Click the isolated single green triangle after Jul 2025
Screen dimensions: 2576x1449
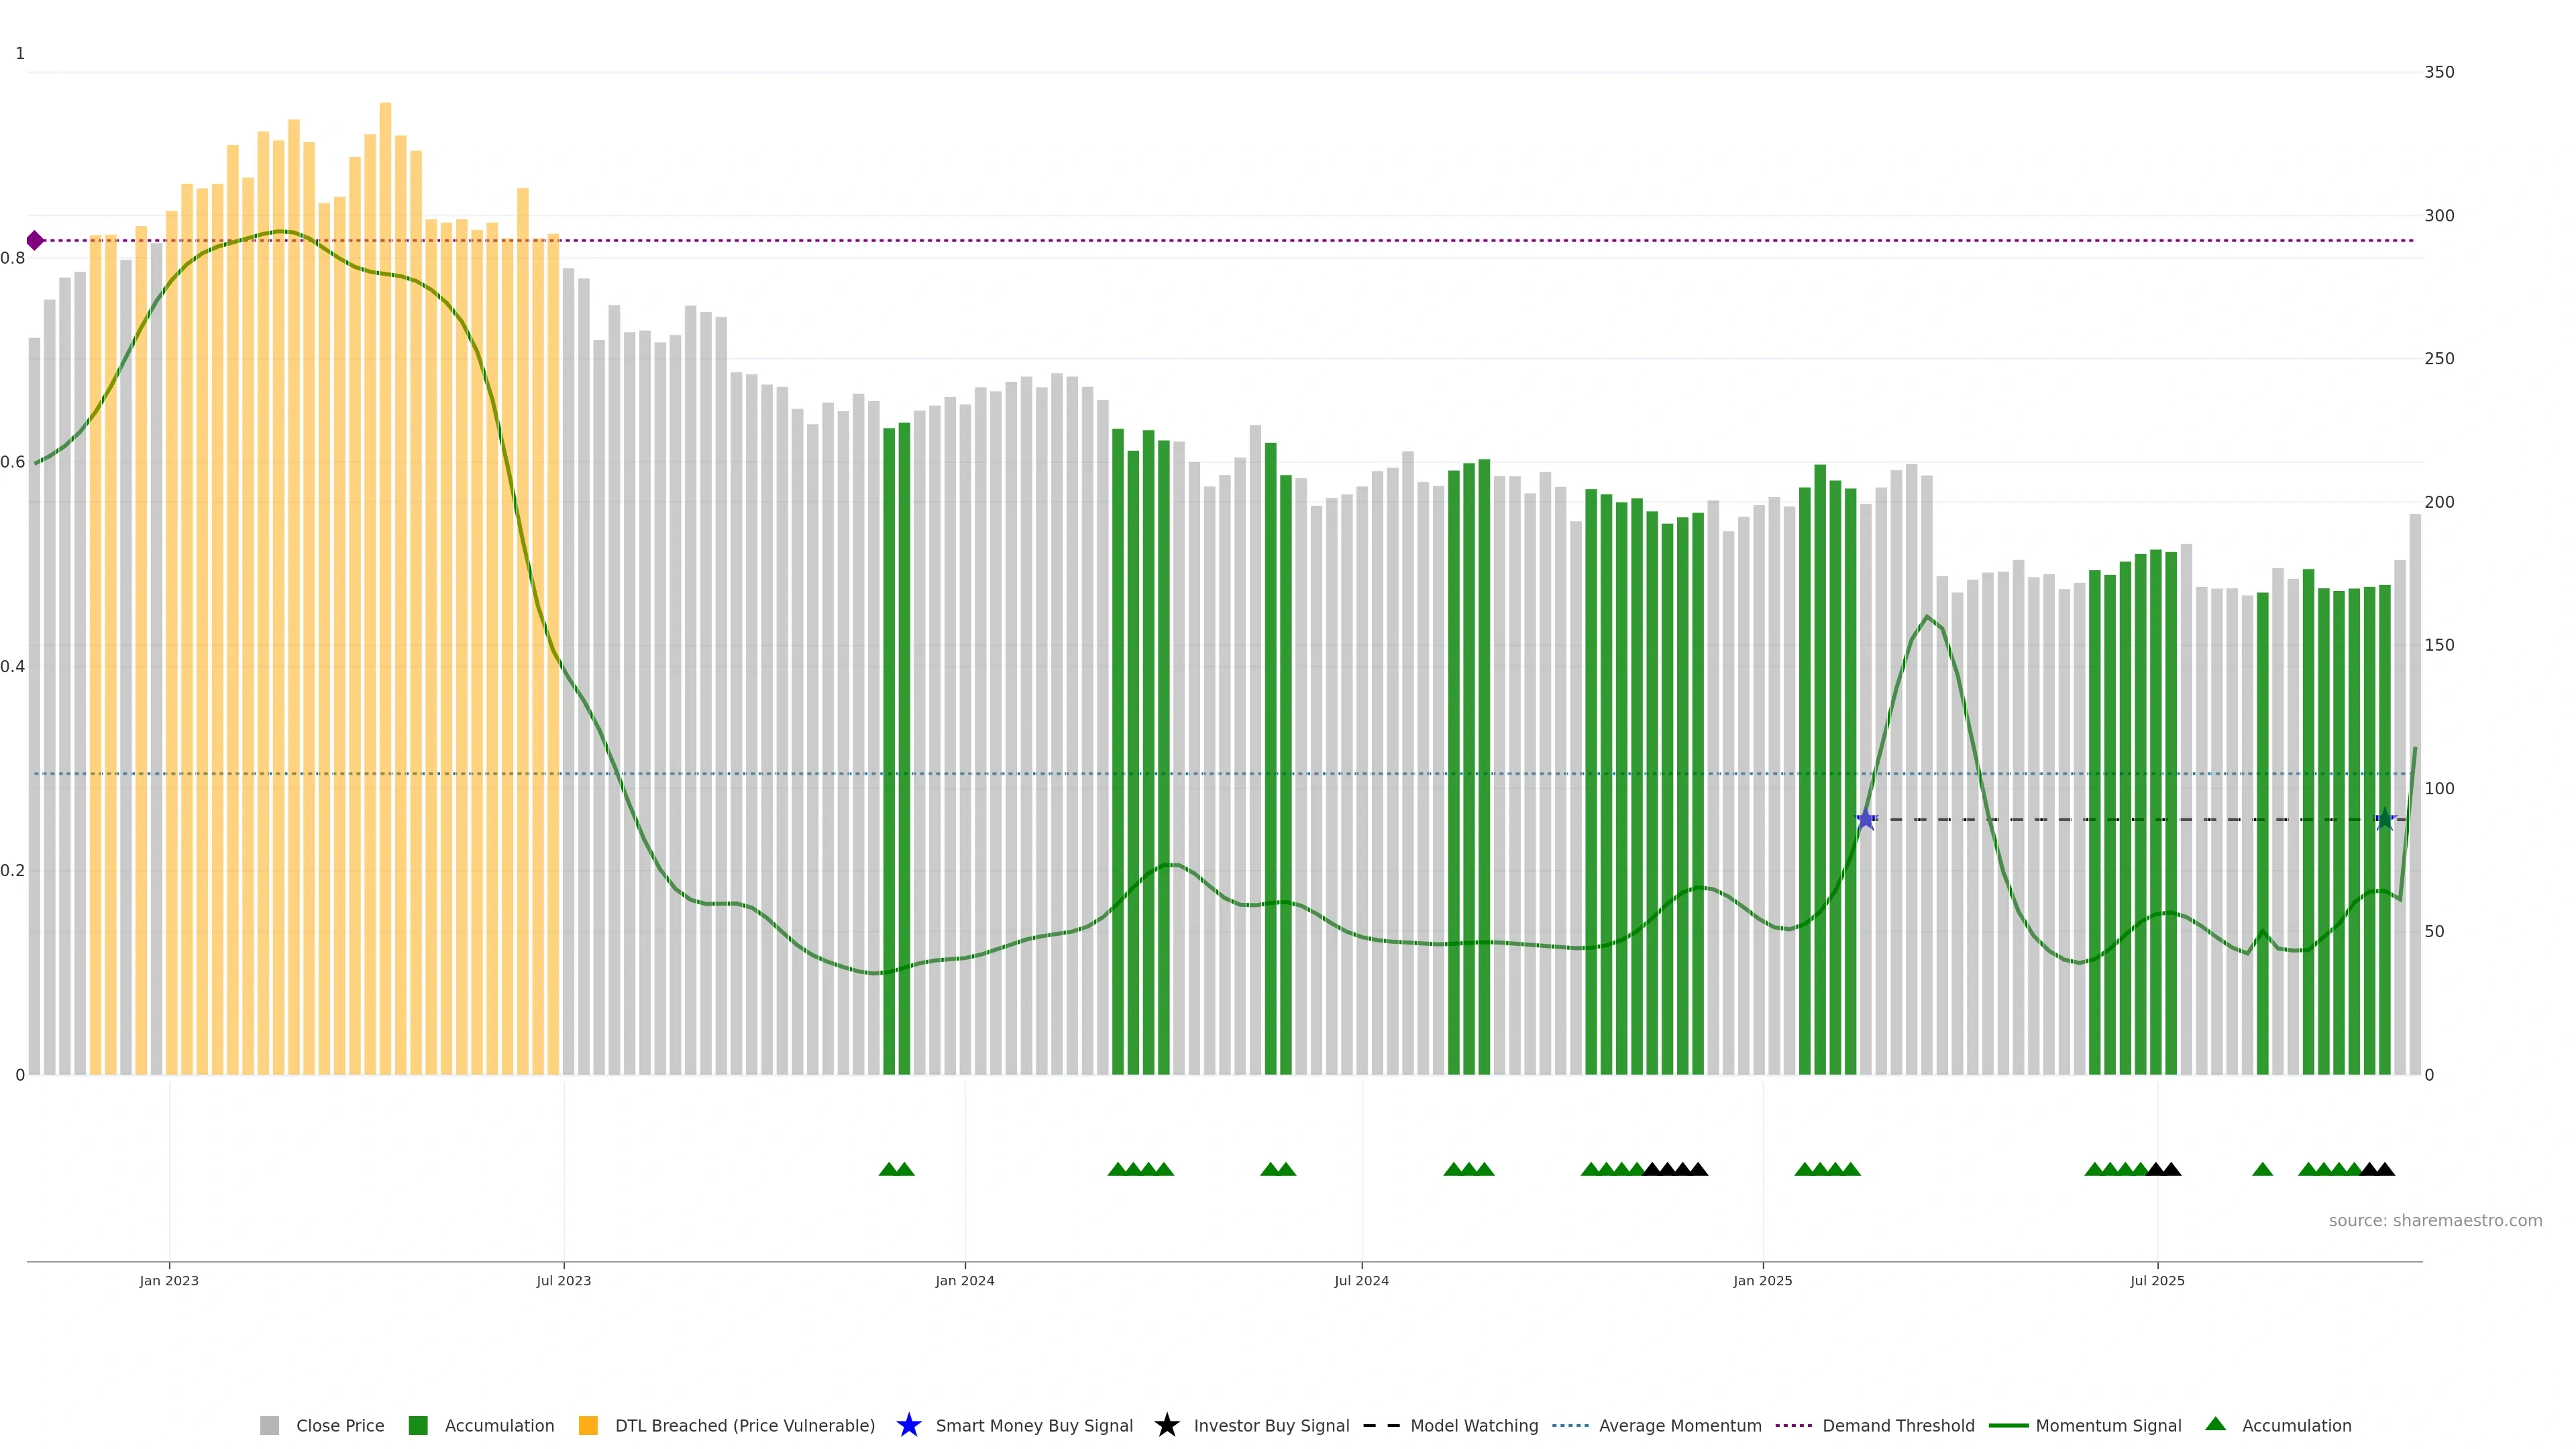[2262, 1169]
